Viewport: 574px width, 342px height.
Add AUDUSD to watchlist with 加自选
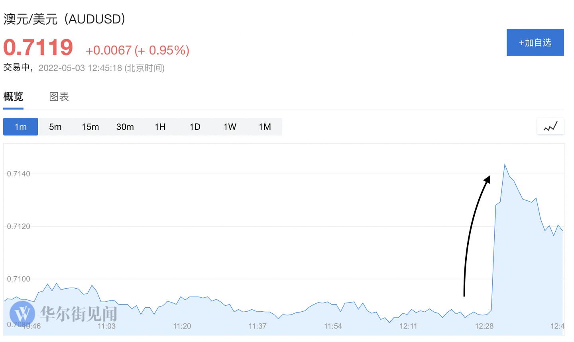535,43
